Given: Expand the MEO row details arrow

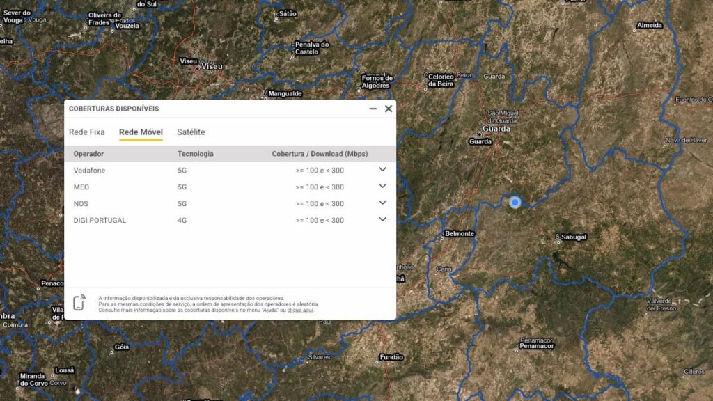Looking at the screenshot, I should 382,186.
